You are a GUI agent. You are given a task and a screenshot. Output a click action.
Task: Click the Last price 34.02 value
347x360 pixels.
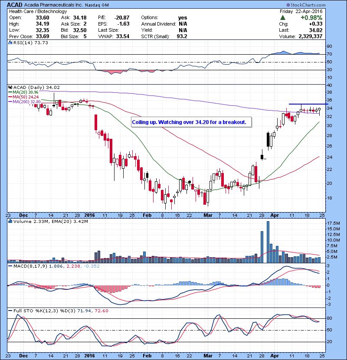(x=316, y=30)
